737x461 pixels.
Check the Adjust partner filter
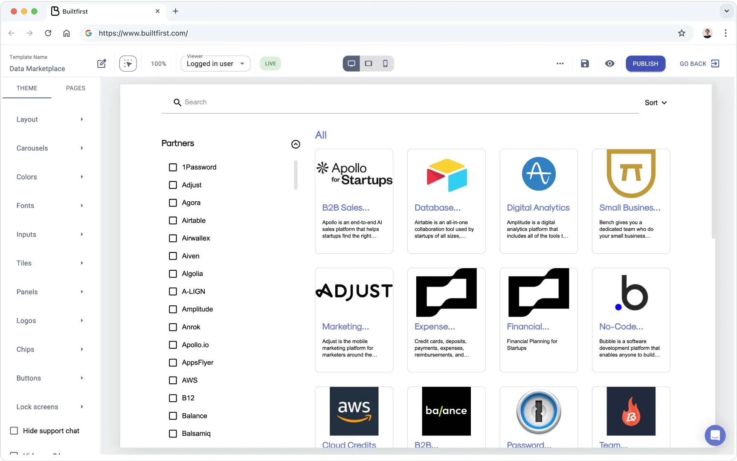point(173,185)
